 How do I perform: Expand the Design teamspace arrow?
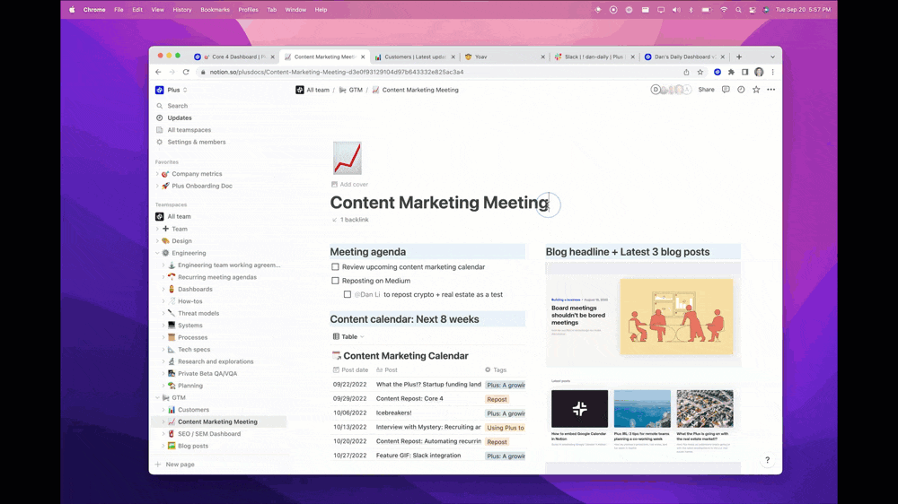[157, 241]
